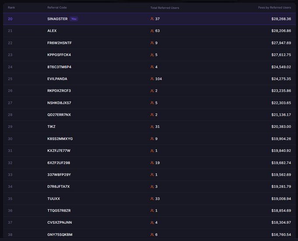
Task: Click the users icon in 6XZF2UF298 row
Action: point(152,163)
